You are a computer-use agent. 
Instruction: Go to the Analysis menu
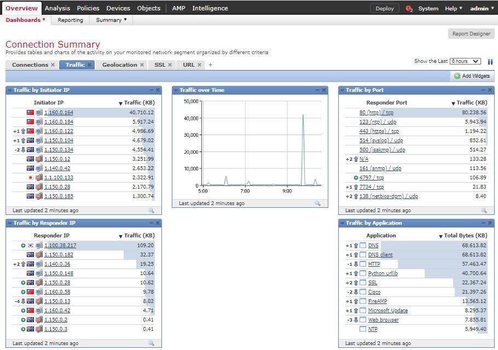click(57, 8)
